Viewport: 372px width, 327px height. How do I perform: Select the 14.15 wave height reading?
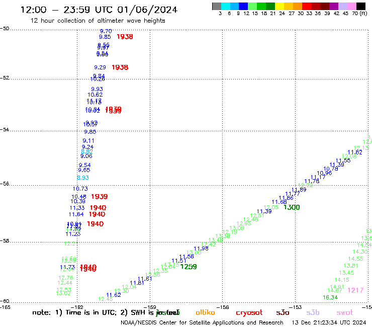(342, 280)
